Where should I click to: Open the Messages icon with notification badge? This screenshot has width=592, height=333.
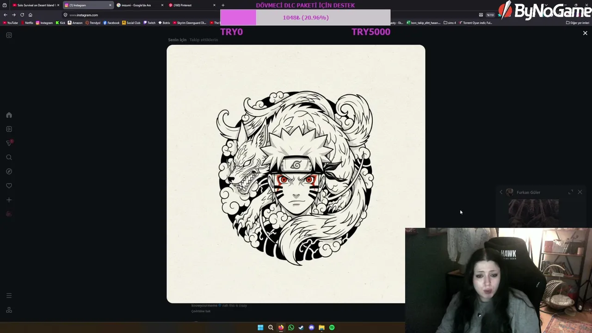coord(9,143)
